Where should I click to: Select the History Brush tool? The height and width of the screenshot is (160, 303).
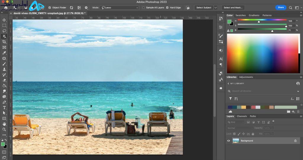coord(4,75)
